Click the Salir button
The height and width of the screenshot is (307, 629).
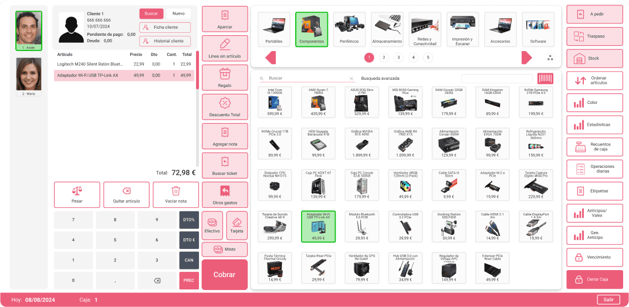[608, 300]
